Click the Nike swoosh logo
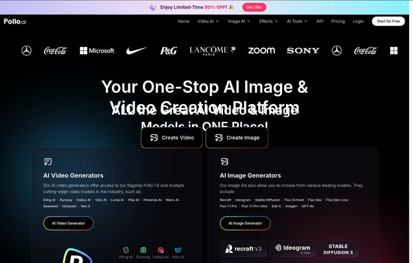 (136, 50)
